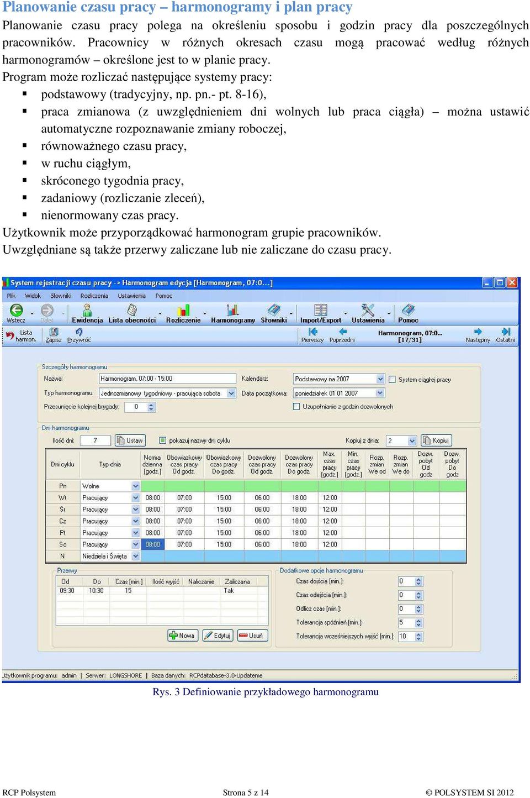The height and width of the screenshot is (798, 530).
Task: Toggle Uzupełnianie z godzin dozwolonych checkbox
Action: point(296,406)
